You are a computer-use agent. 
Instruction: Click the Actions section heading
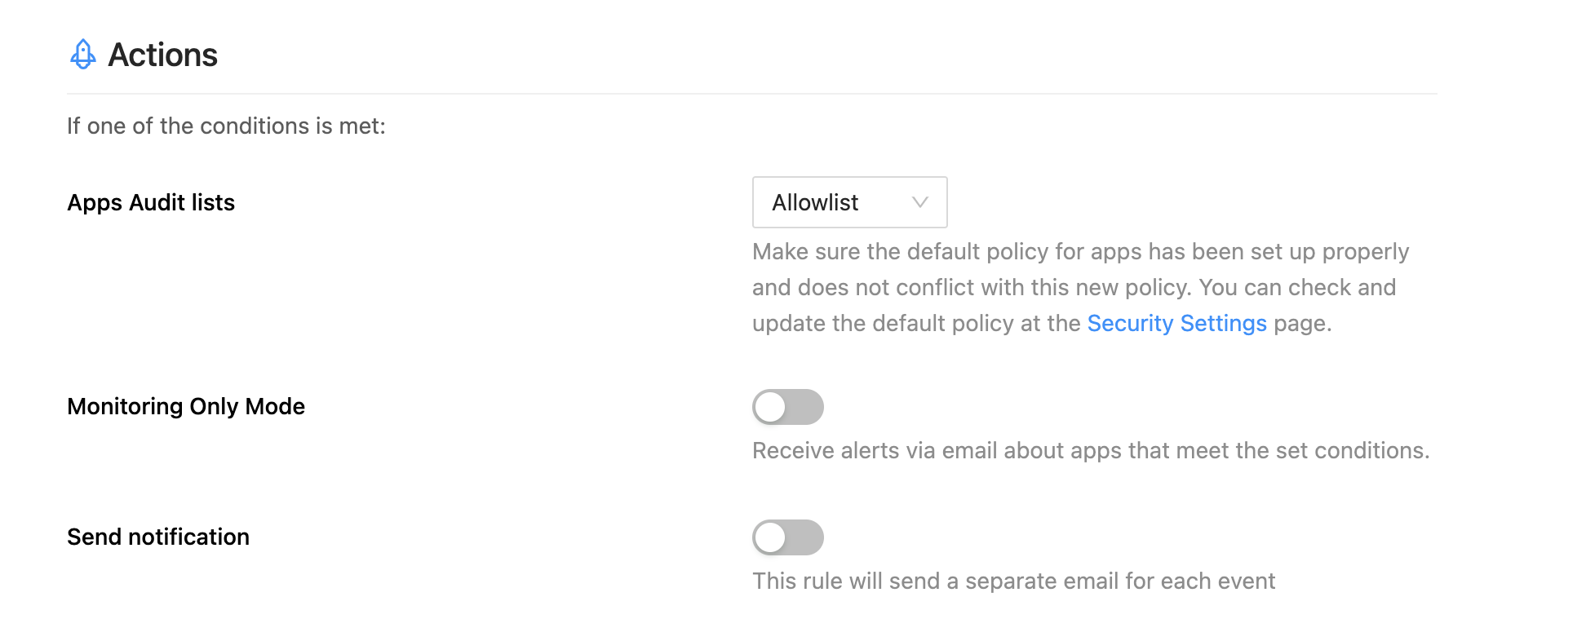162,55
